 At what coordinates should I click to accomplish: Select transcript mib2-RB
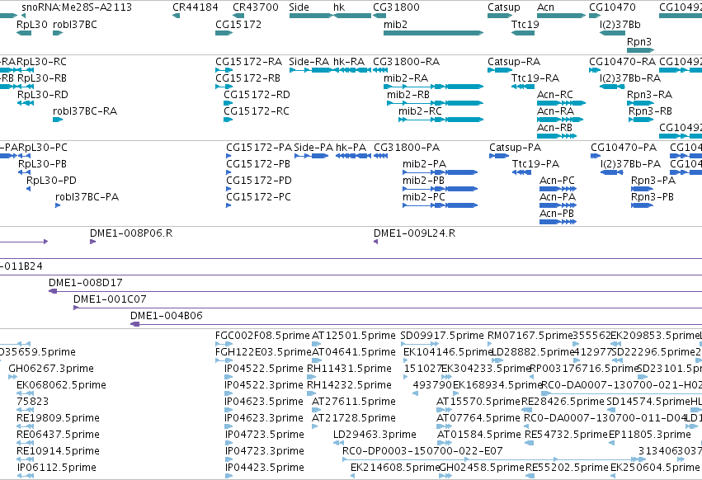(408, 95)
